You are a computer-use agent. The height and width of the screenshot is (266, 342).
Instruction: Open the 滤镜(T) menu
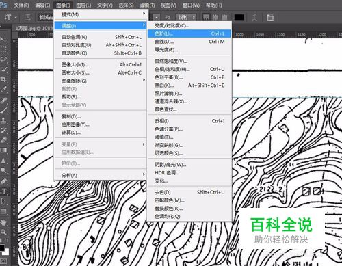click(147, 5)
